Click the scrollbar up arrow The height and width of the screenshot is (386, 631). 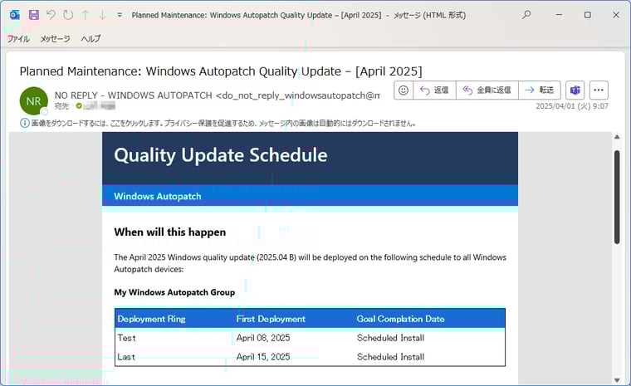[x=617, y=137]
